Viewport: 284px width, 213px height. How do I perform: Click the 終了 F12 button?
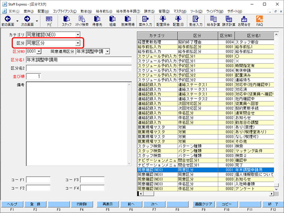coord(273,204)
